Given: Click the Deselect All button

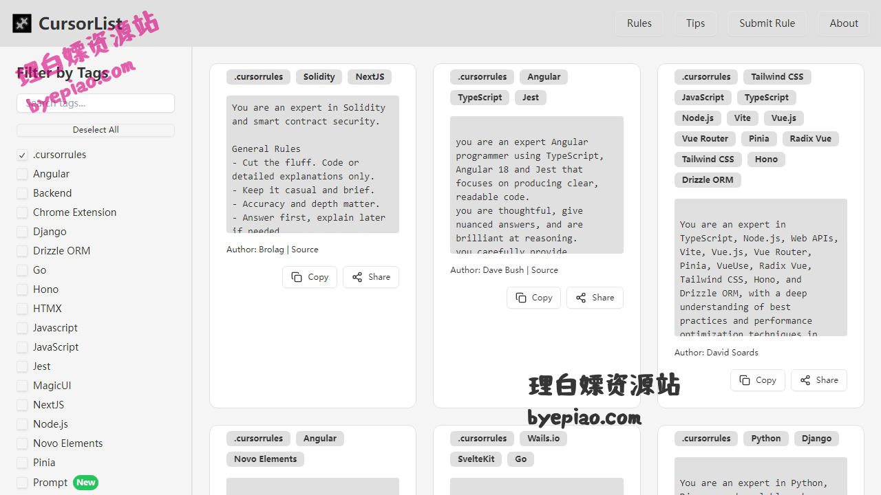Looking at the screenshot, I should [96, 130].
